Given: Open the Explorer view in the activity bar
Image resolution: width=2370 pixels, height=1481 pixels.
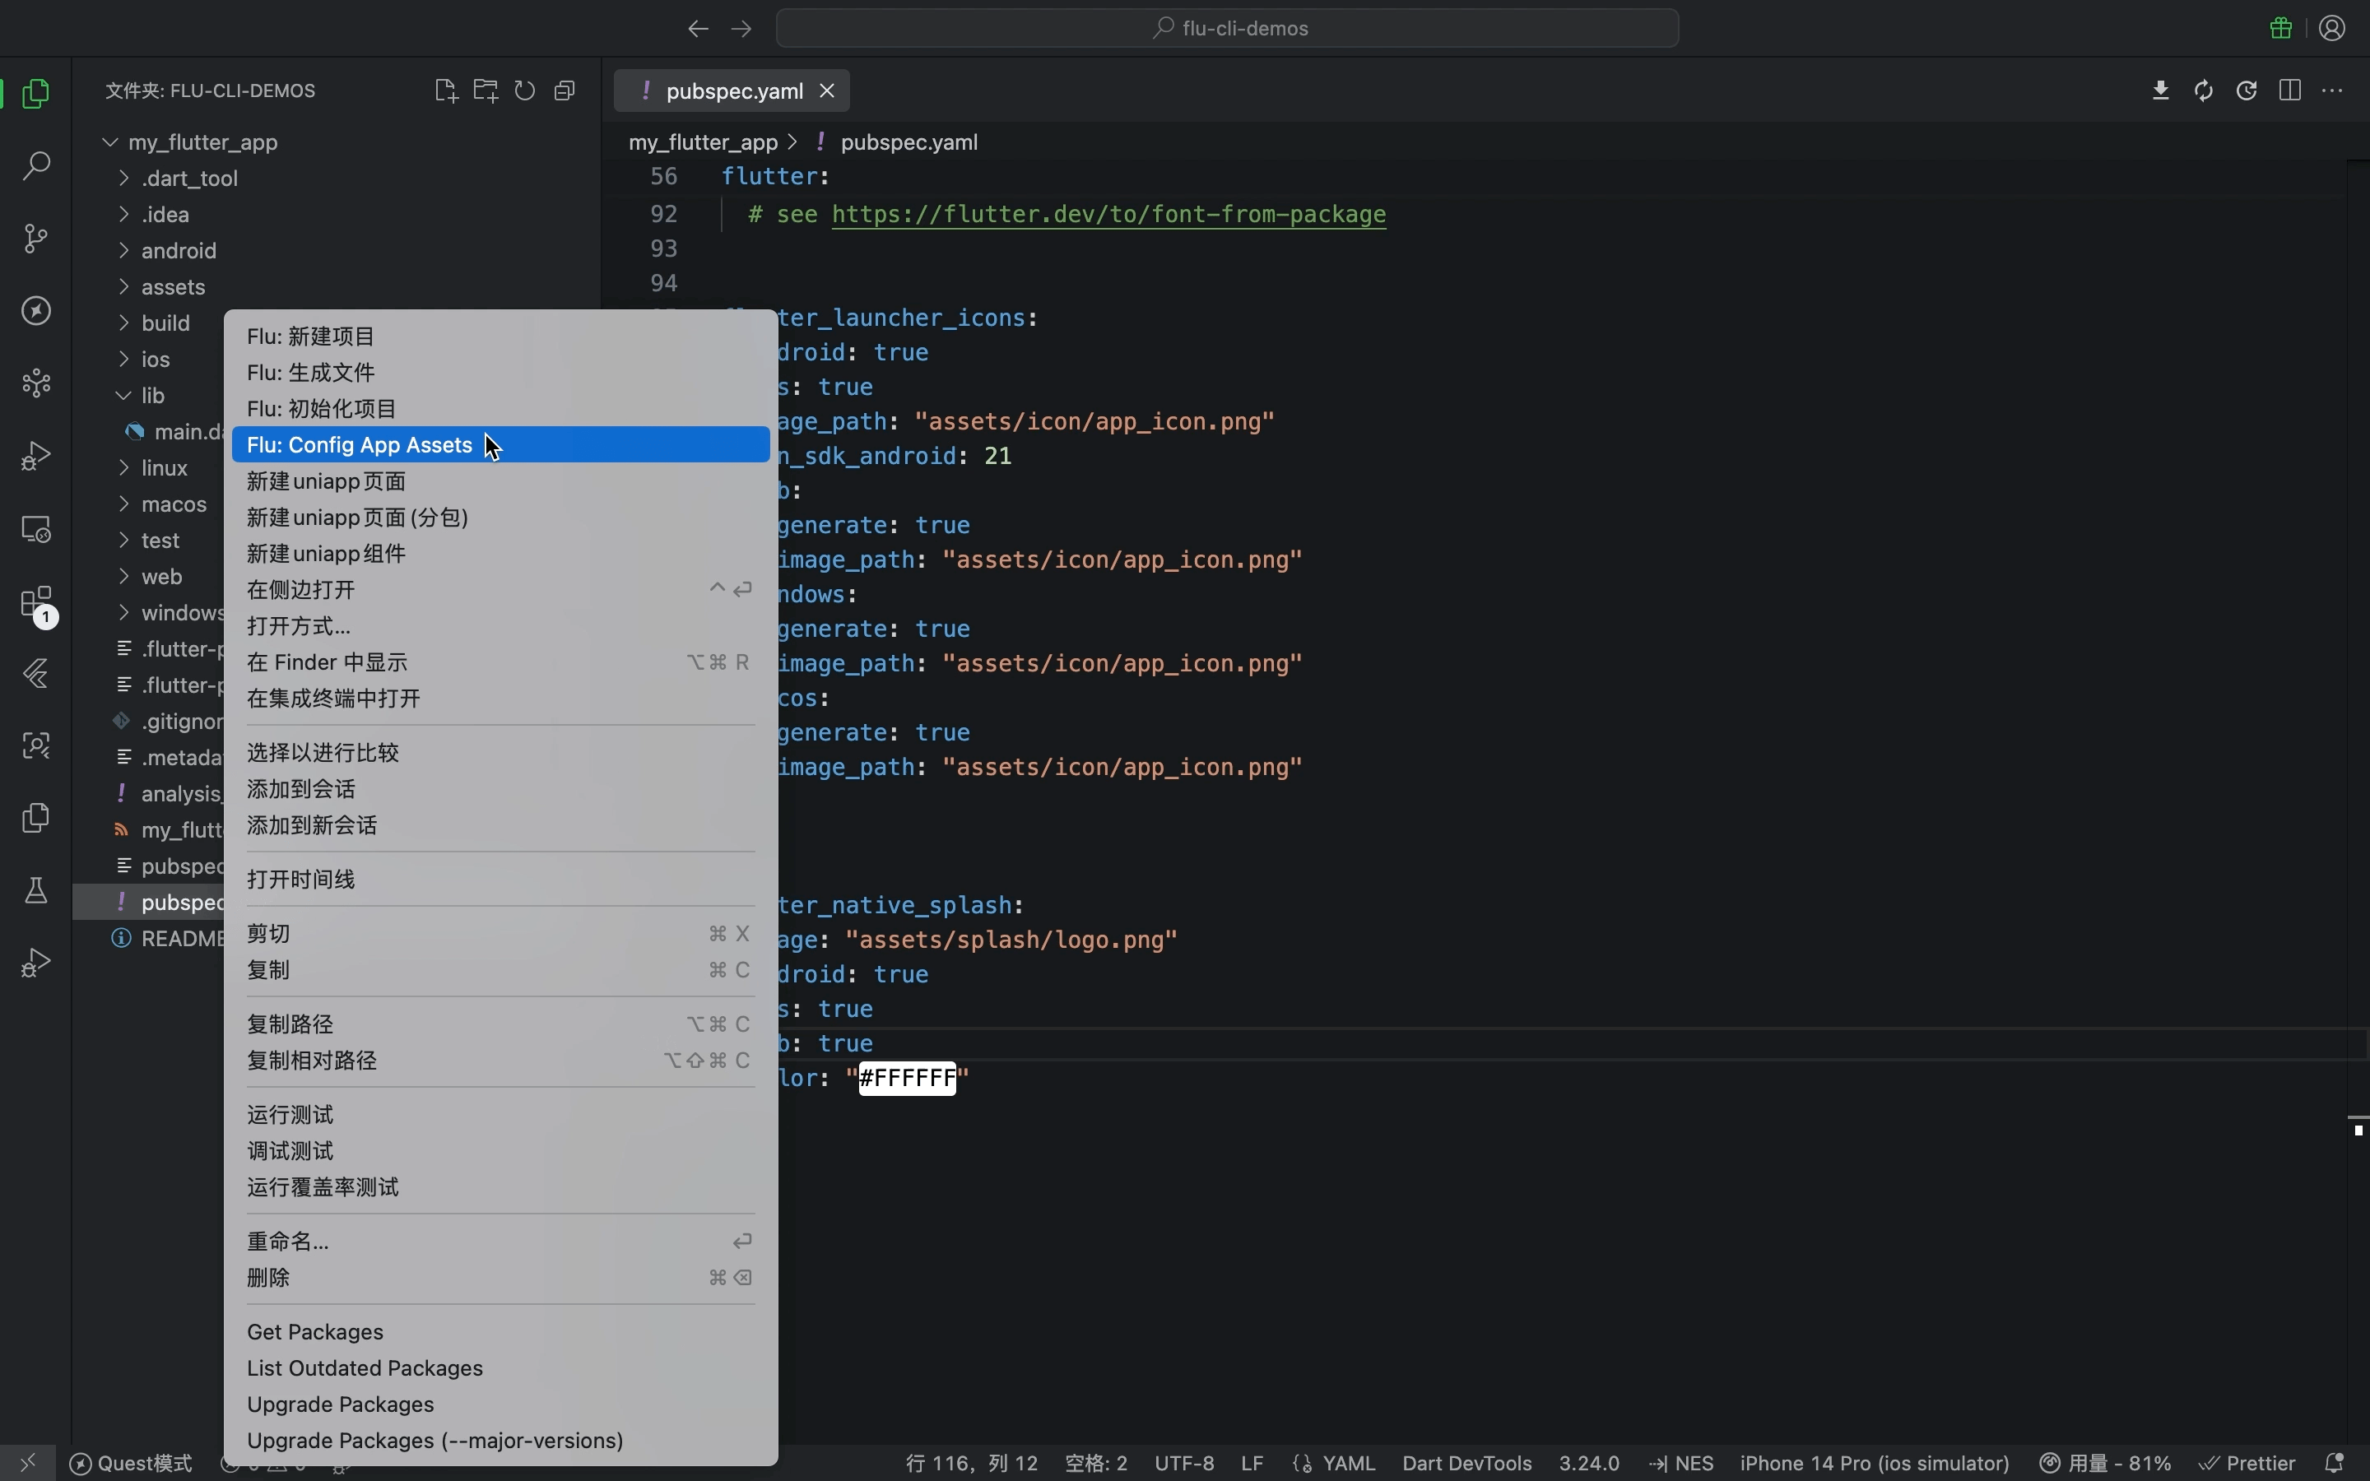Looking at the screenshot, I should (36, 93).
